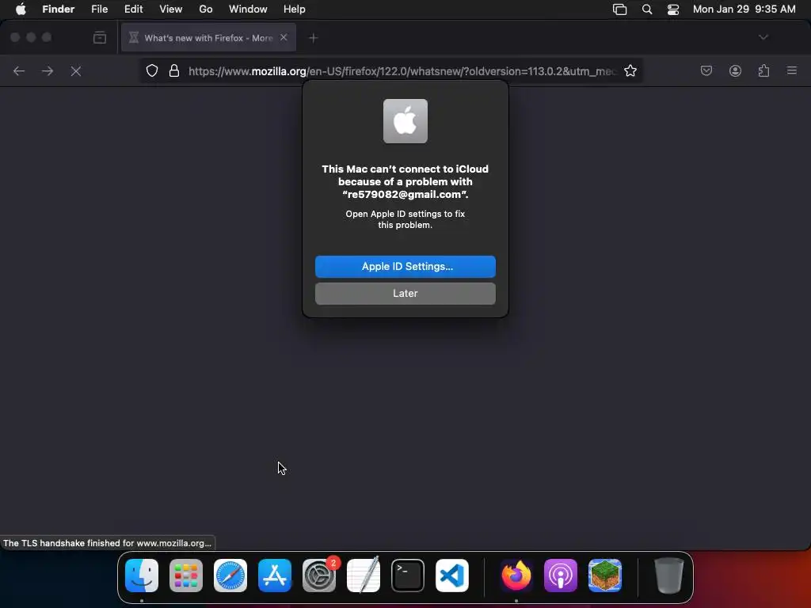This screenshot has height=608, width=811.
Task: Open the Apple menu
Action: coord(21,9)
